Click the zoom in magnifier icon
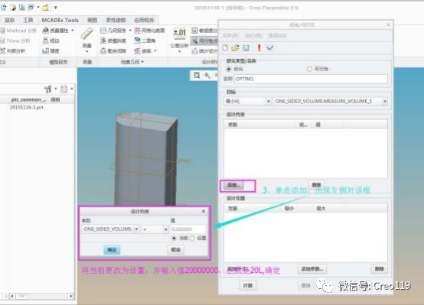 [x=207, y=76]
